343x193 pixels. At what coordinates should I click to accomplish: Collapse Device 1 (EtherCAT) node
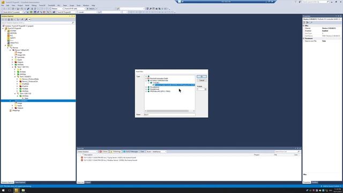pyautogui.click(x=10, y=50)
